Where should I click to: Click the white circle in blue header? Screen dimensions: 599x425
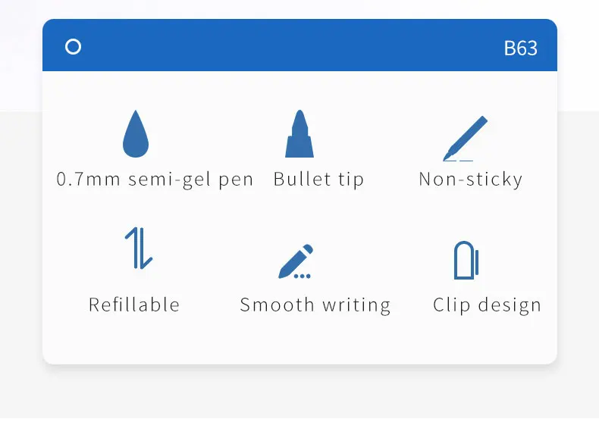coord(73,47)
